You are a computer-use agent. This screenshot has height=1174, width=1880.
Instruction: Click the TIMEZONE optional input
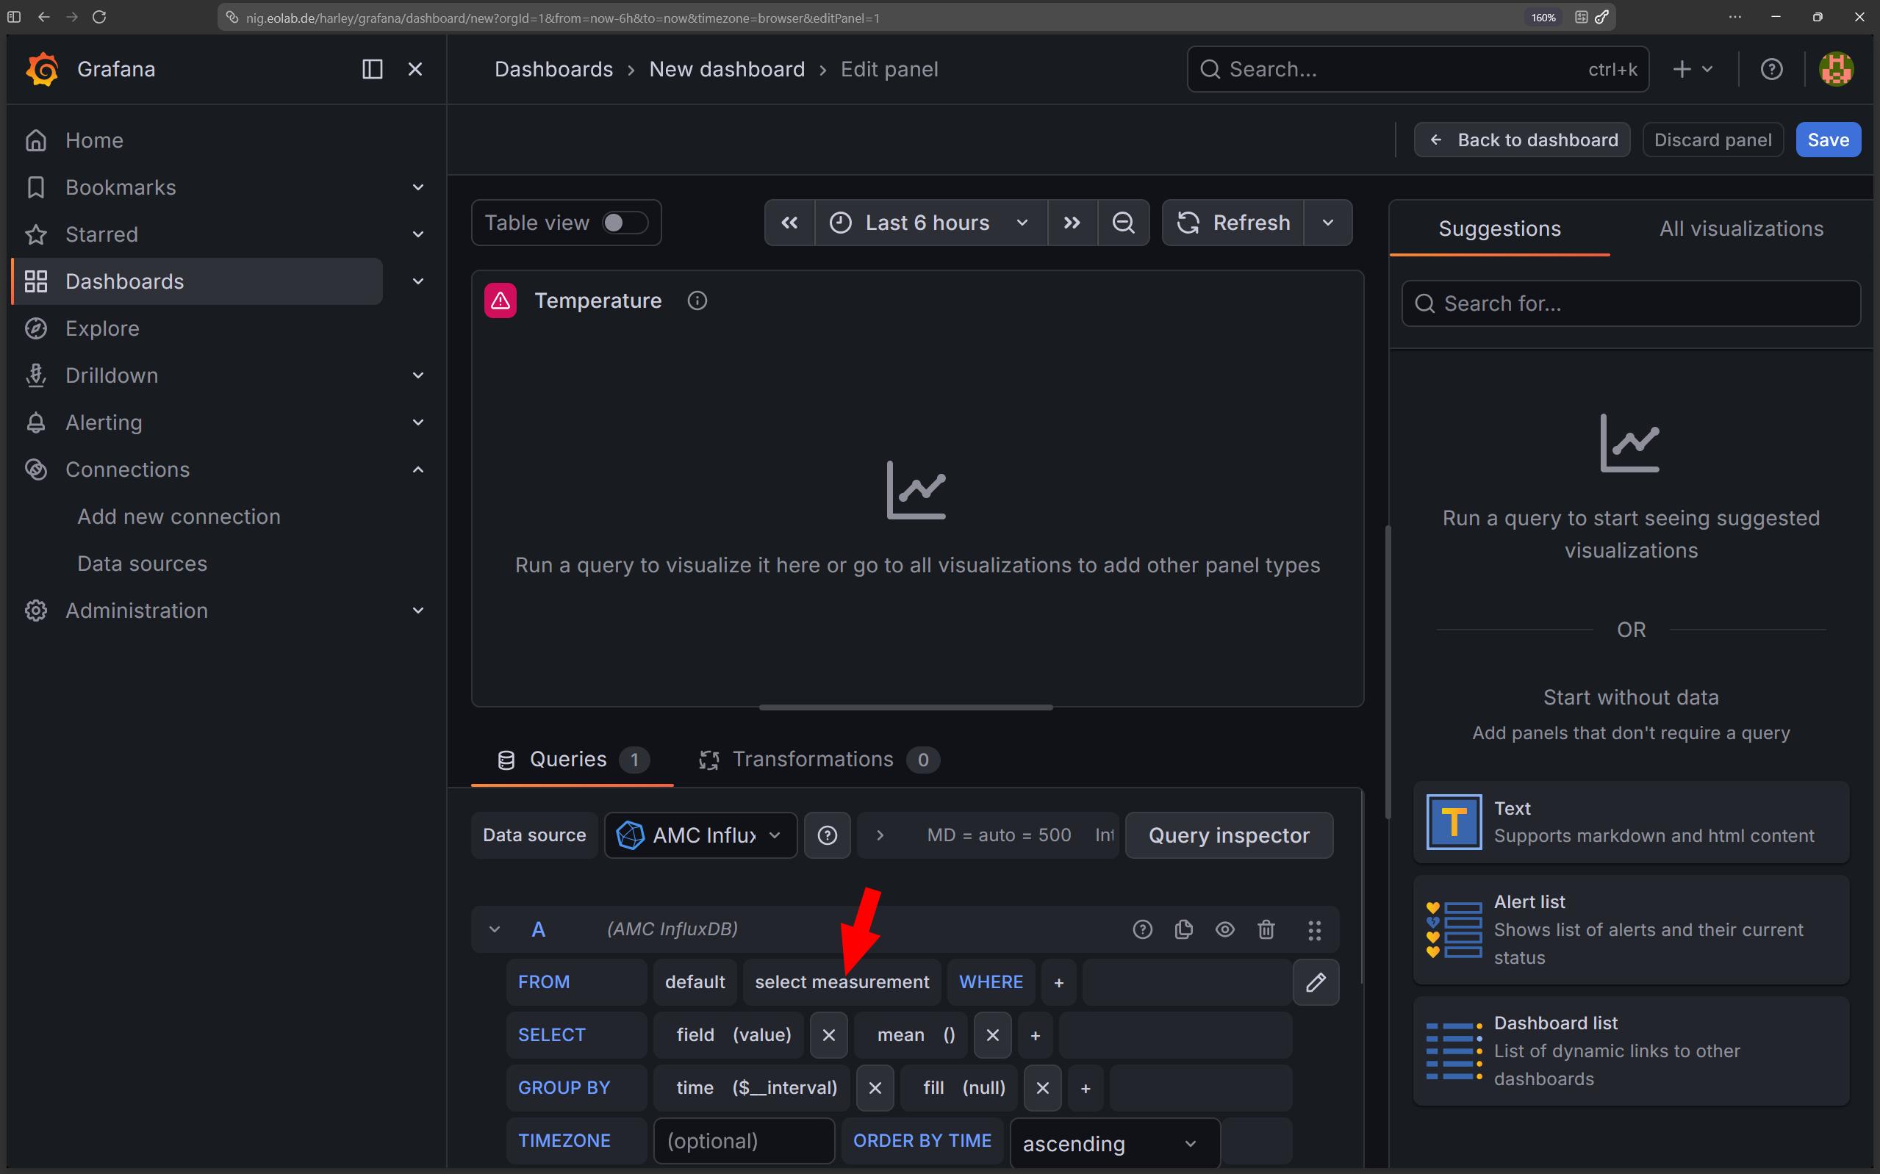pyautogui.click(x=744, y=1141)
